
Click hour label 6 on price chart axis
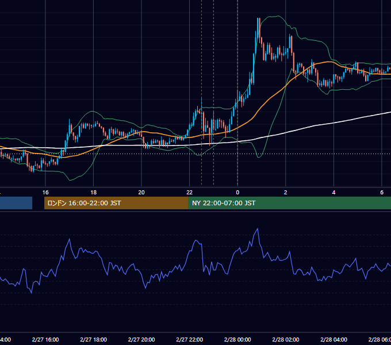[x=382, y=193]
